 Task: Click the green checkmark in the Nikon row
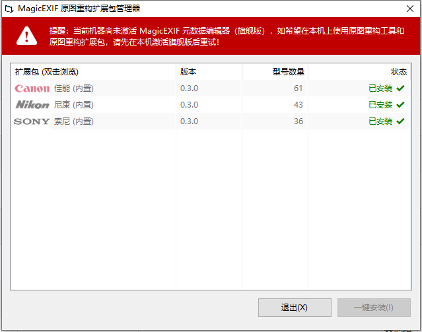click(x=400, y=105)
